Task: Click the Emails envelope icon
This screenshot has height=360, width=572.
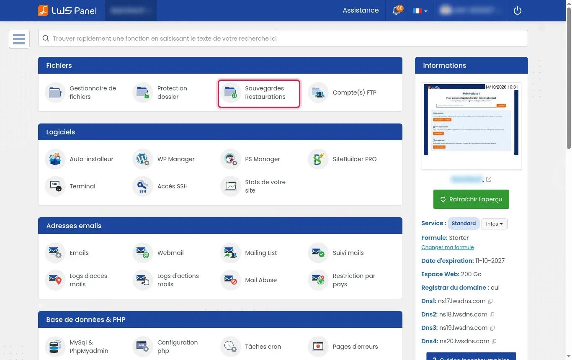Action: tap(55, 253)
